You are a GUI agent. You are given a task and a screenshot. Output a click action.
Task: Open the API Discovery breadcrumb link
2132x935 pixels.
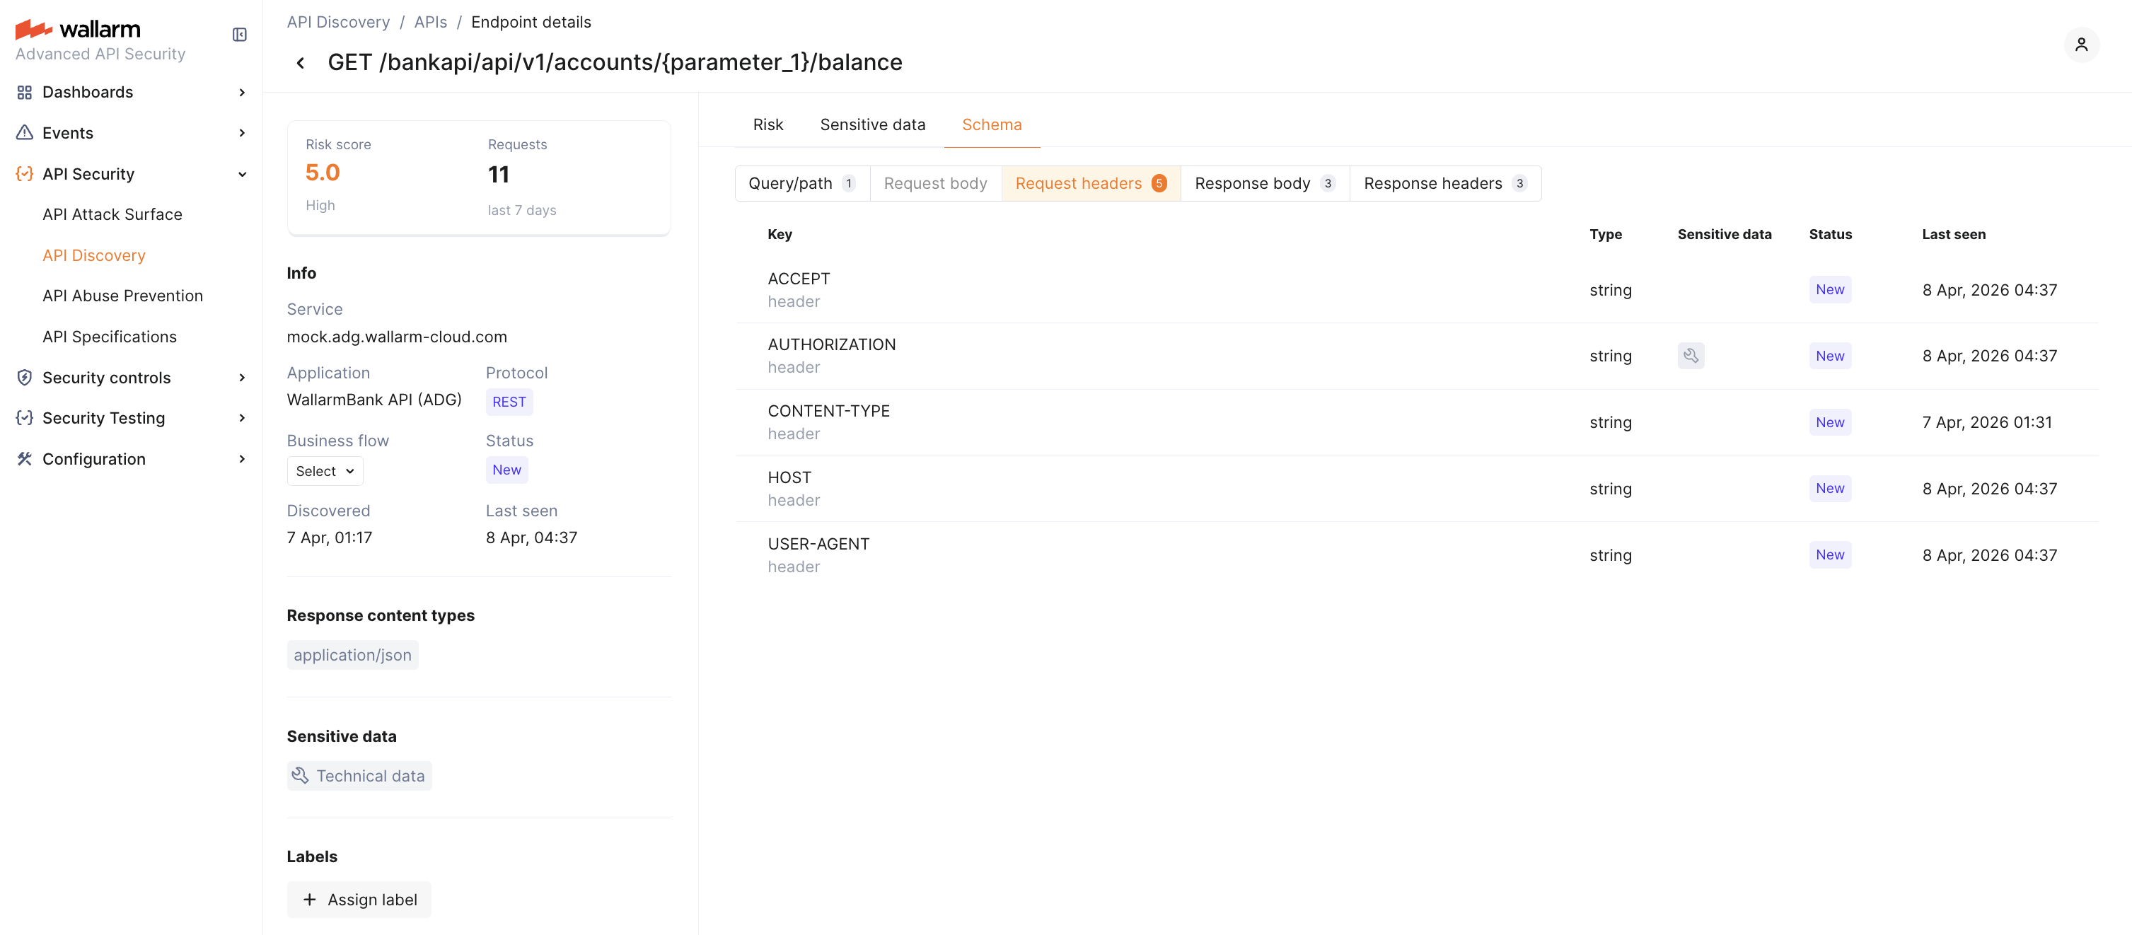[337, 21]
